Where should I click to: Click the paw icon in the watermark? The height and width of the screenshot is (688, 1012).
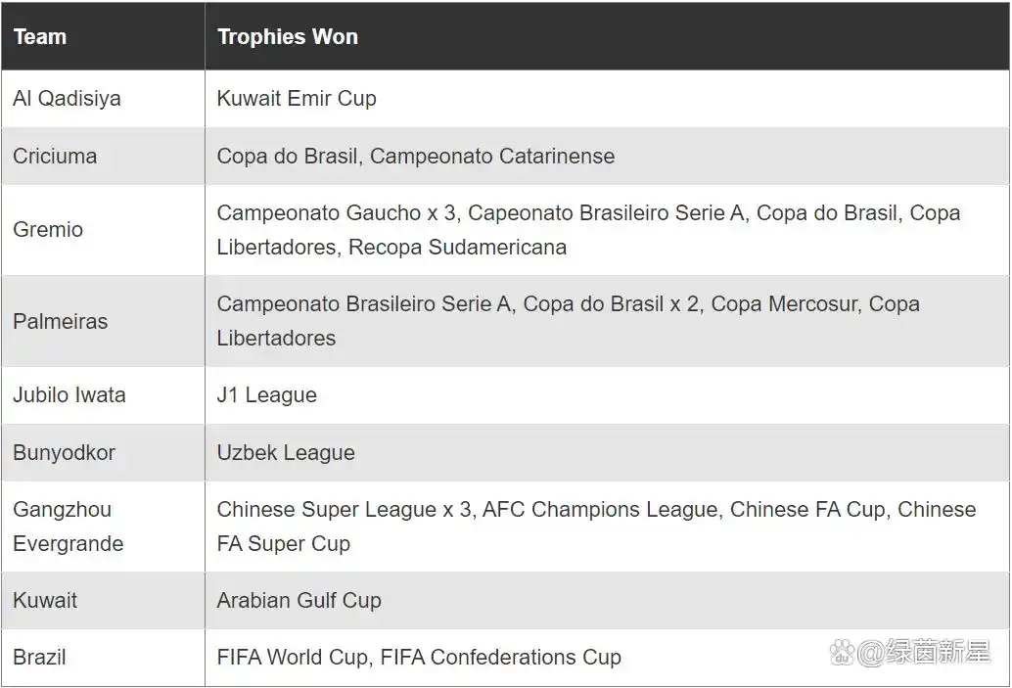842,653
